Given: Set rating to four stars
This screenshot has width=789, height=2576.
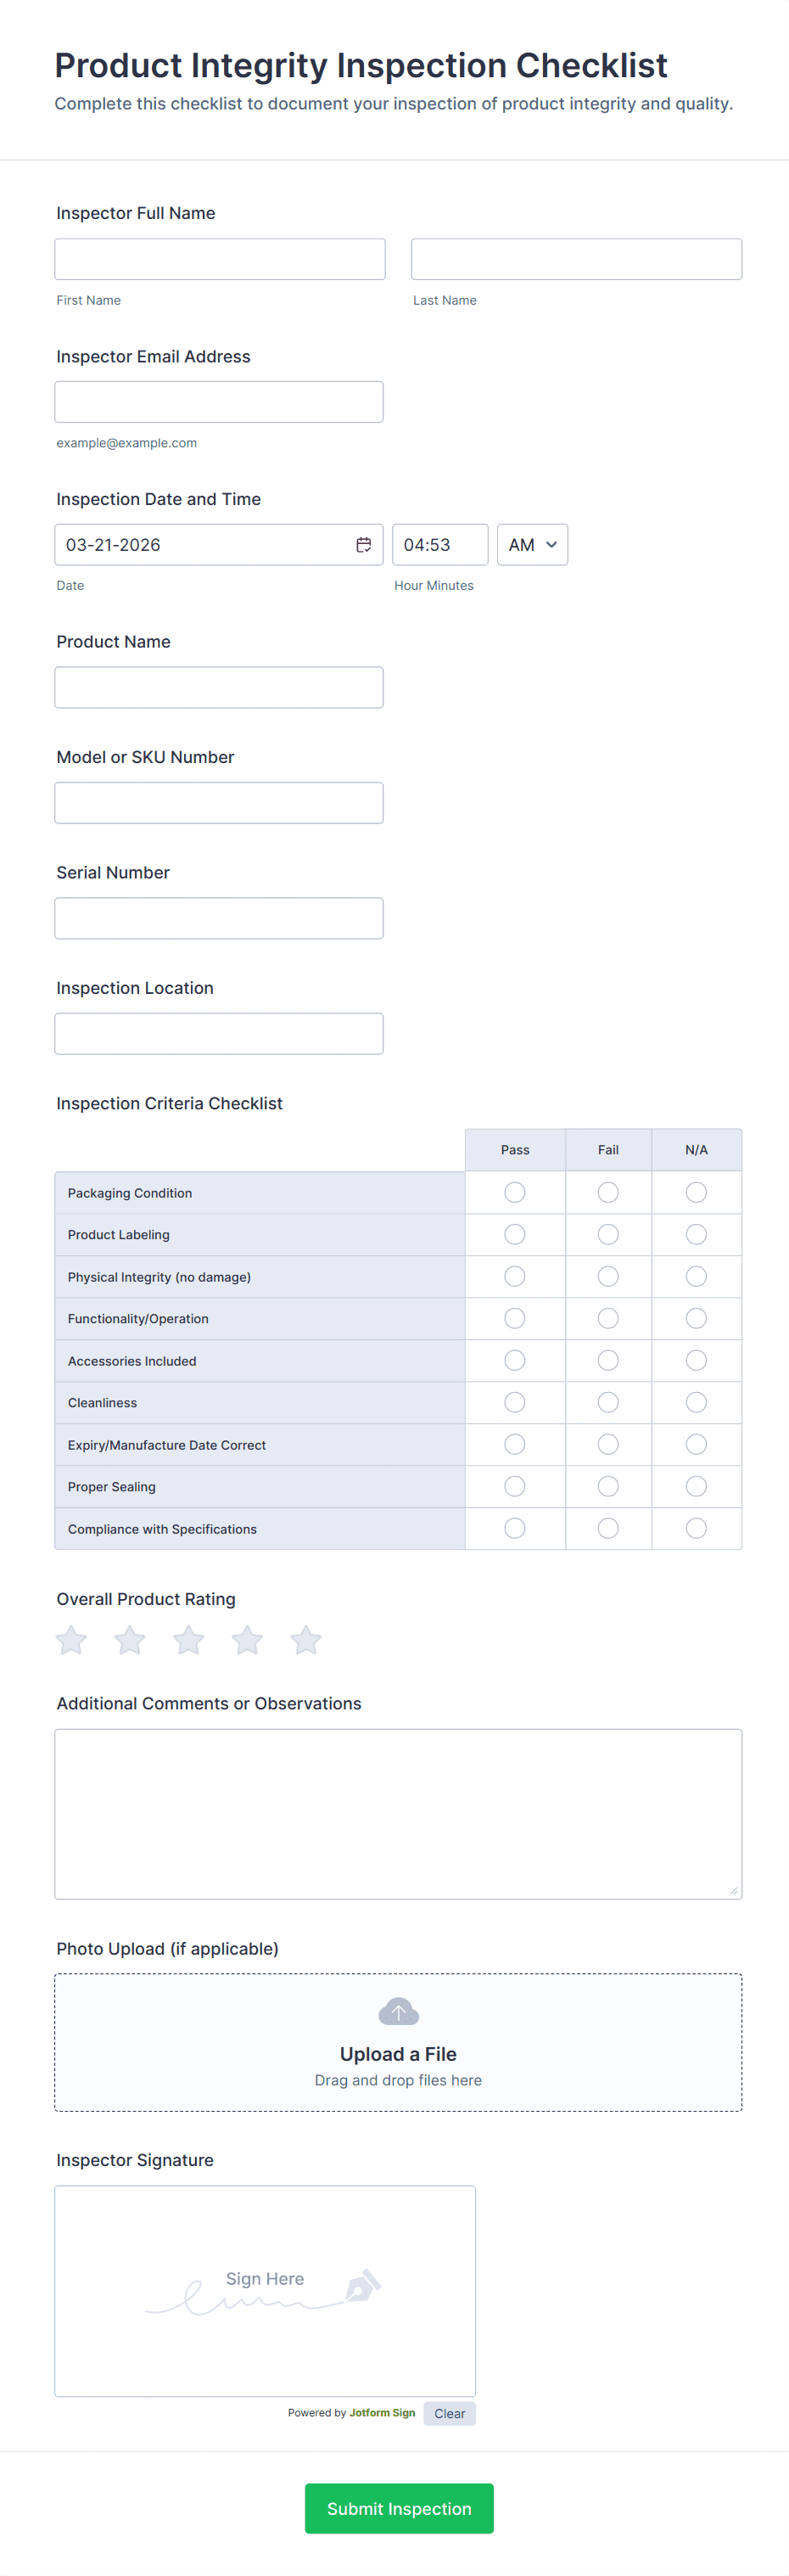Looking at the screenshot, I should coord(247,1640).
